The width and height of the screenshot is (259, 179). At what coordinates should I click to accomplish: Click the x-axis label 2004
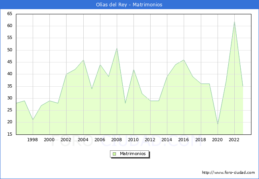tap(83, 140)
